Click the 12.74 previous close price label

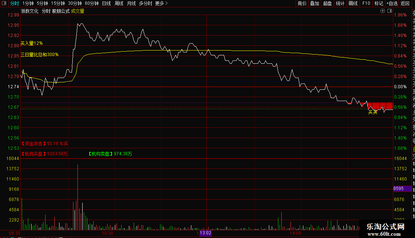(x=13, y=87)
